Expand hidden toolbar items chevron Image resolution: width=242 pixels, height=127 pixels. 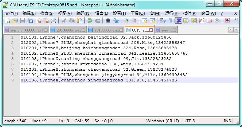[x=236, y=19]
